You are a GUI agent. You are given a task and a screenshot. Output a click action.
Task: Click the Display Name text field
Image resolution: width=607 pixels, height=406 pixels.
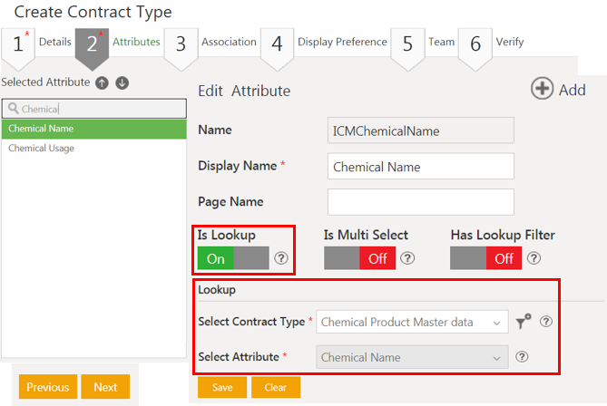pyautogui.click(x=420, y=167)
